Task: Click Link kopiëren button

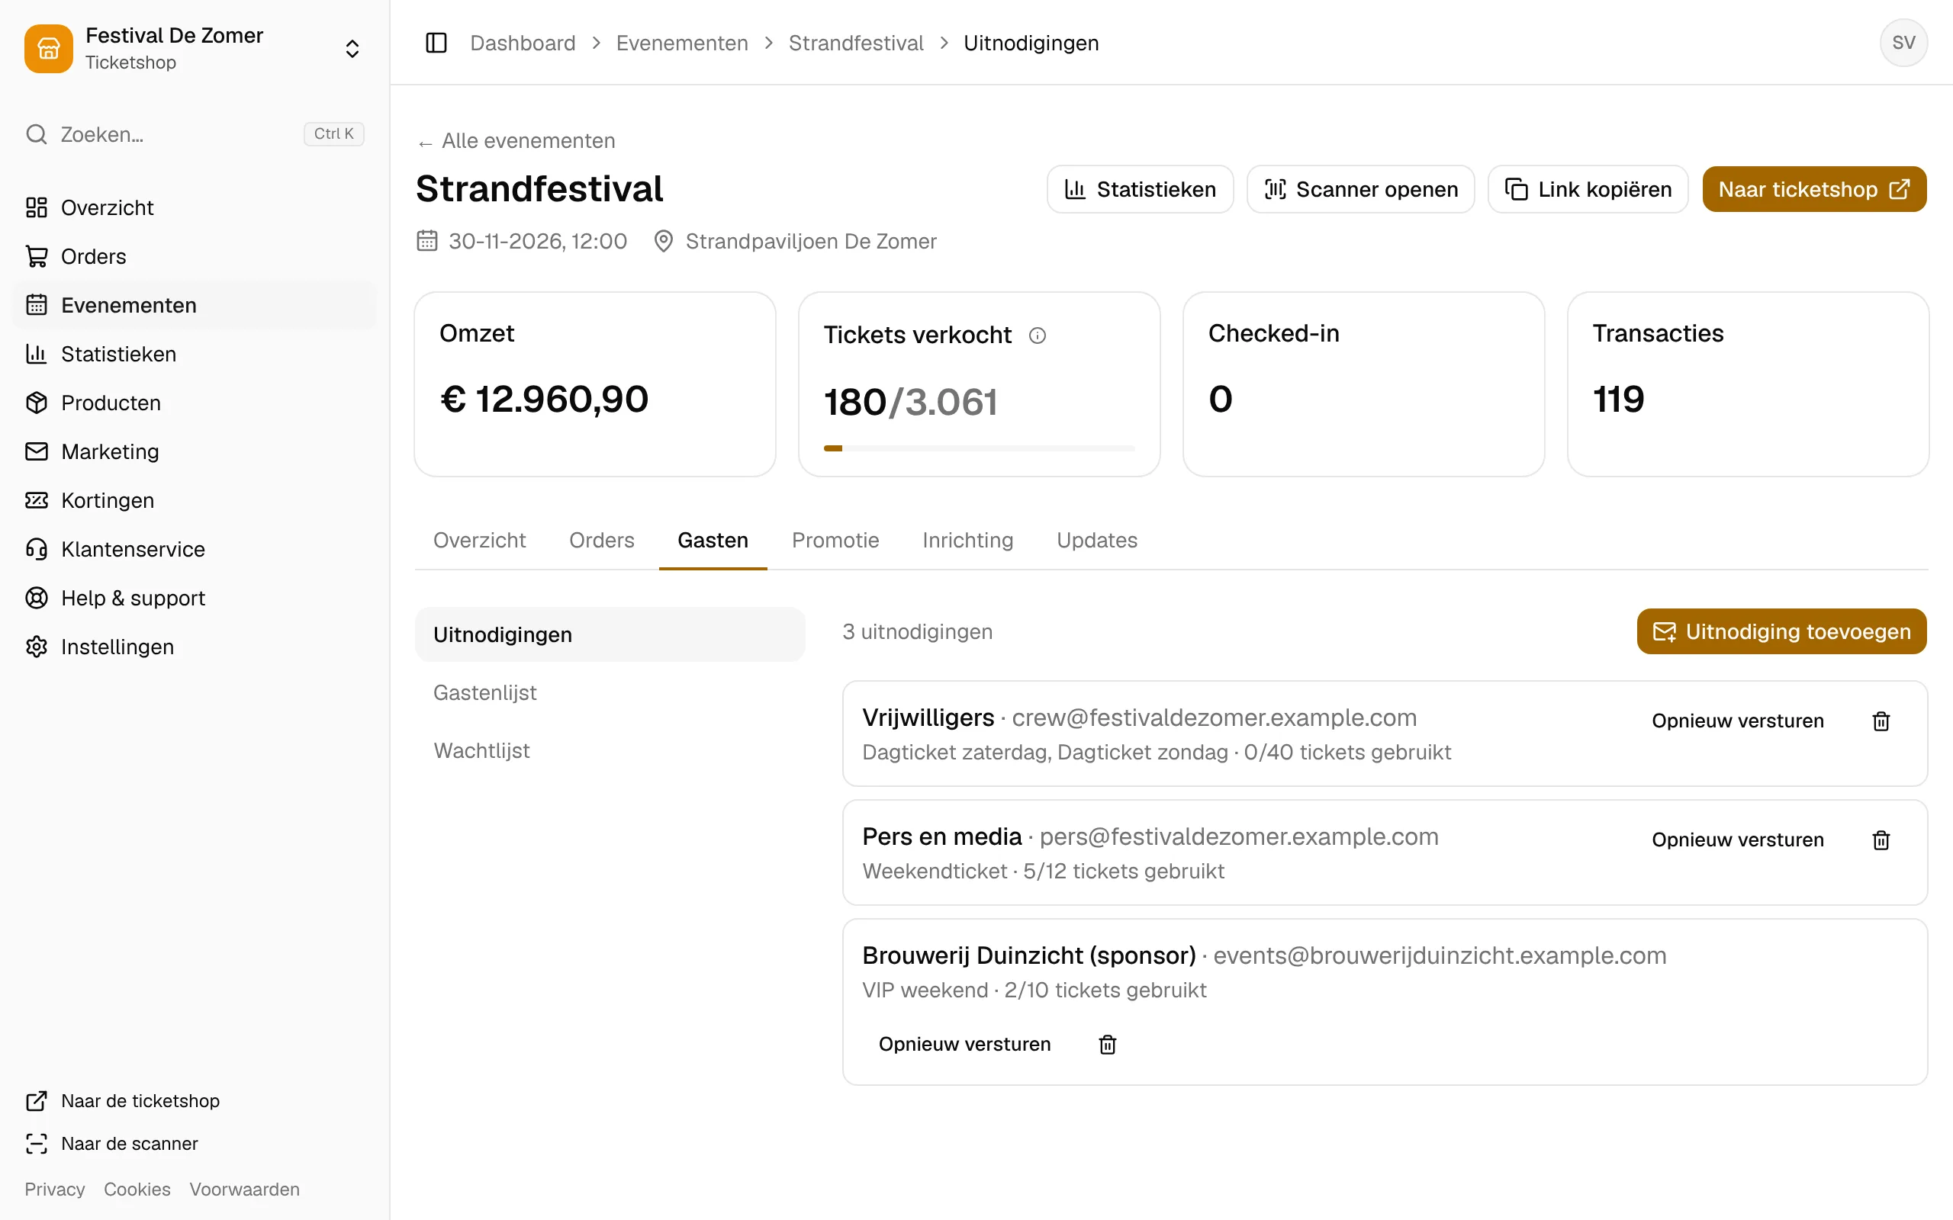Action: click(1588, 189)
